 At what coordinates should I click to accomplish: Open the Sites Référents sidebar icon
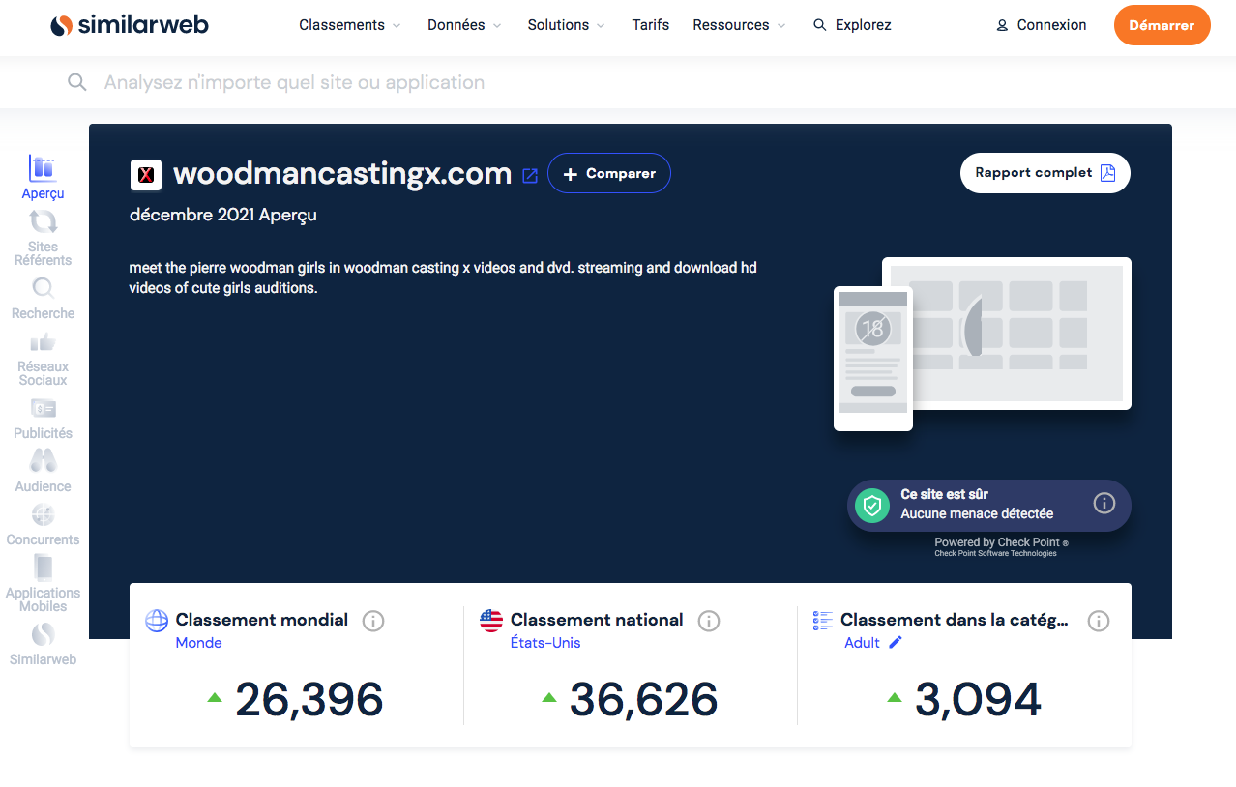[43, 223]
